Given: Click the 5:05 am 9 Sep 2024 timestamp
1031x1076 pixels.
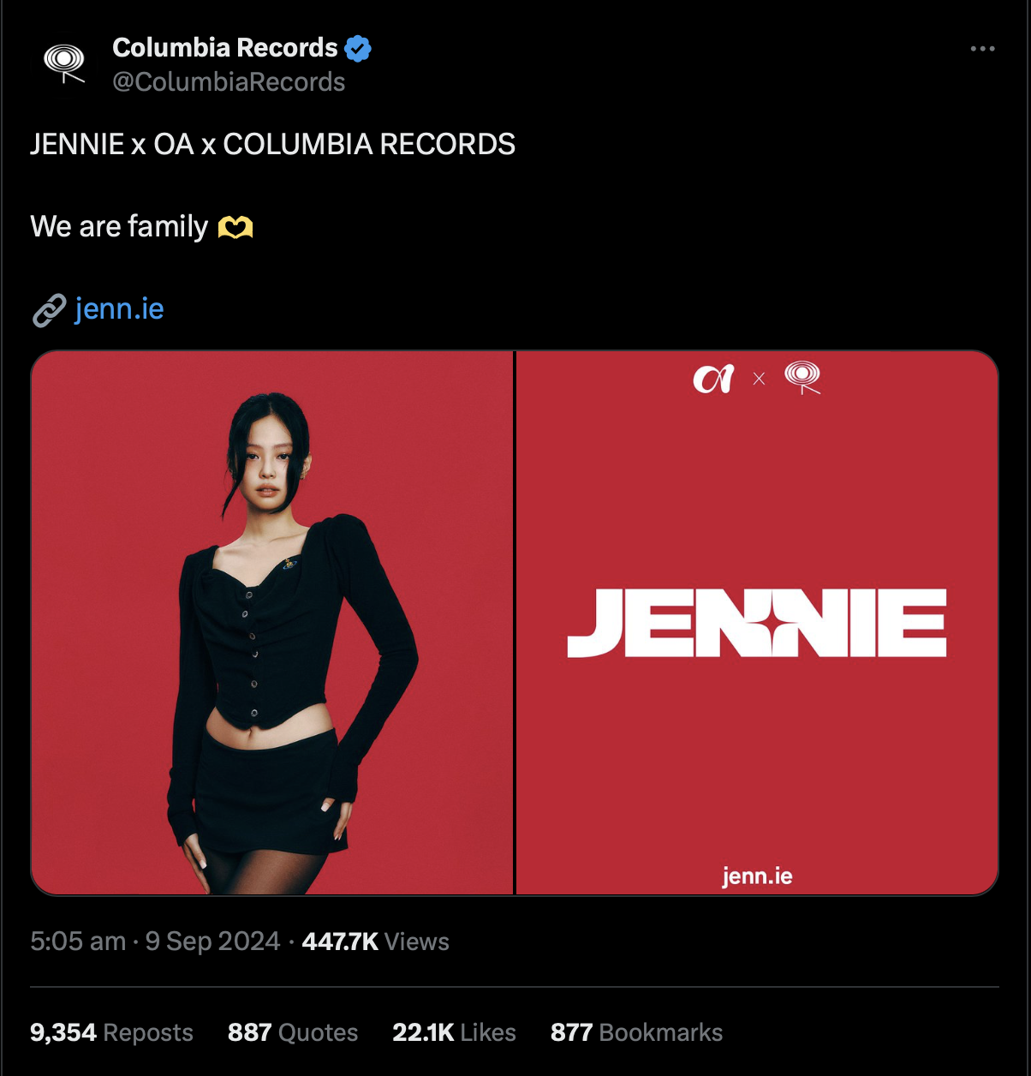Looking at the screenshot, I should tap(155, 941).
